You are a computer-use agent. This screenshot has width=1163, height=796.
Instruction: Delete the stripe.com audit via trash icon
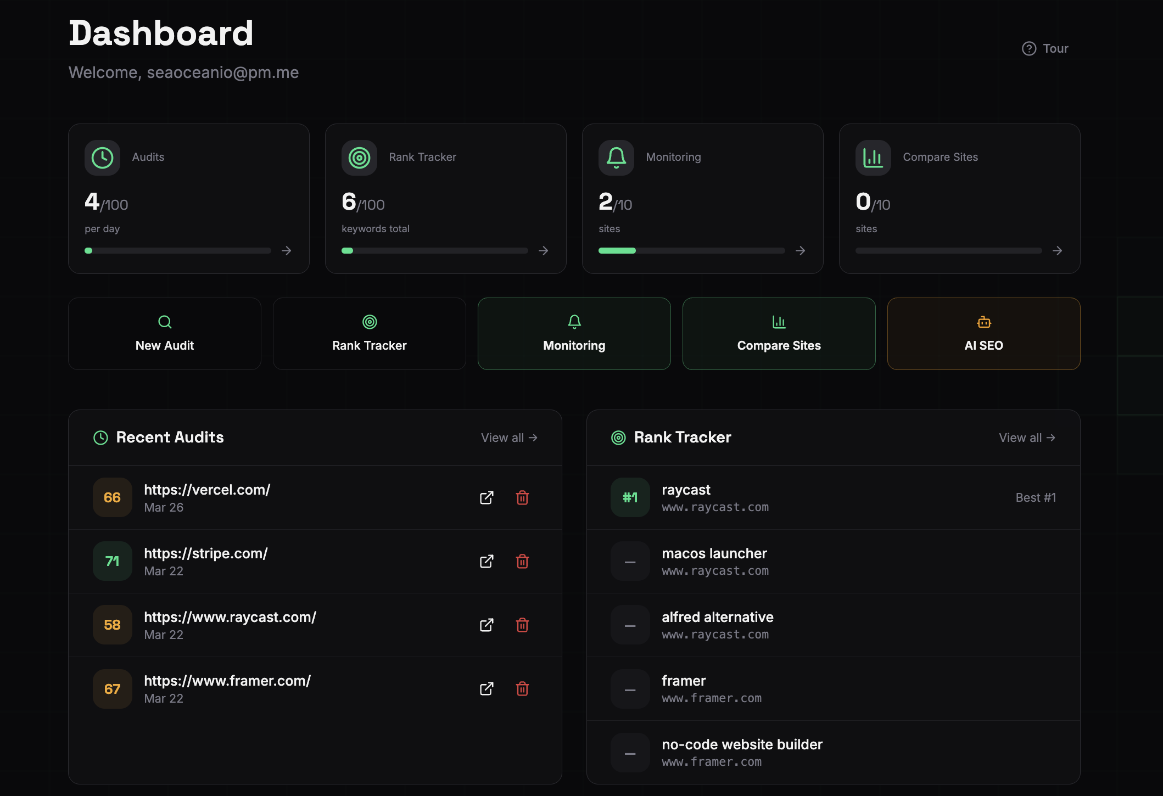(x=522, y=561)
